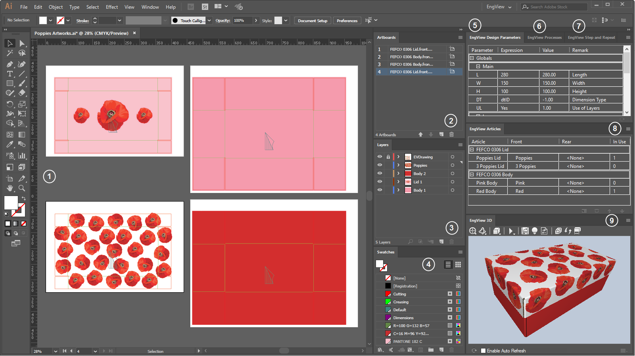Viewport: 635px width, 356px height.
Task: Expand the EVDrawing layer
Action: (x=398, y=157)
